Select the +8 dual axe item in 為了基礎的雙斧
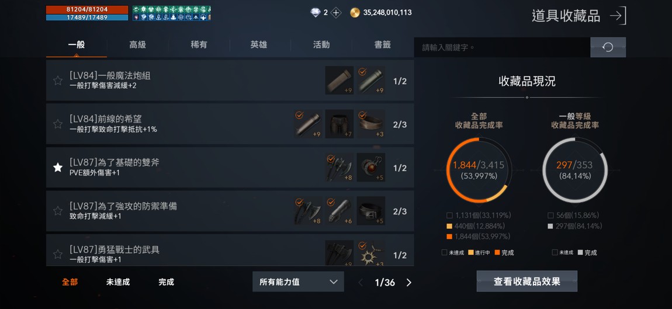The height and width of the screenshot is (309, 672). [340, 168]
